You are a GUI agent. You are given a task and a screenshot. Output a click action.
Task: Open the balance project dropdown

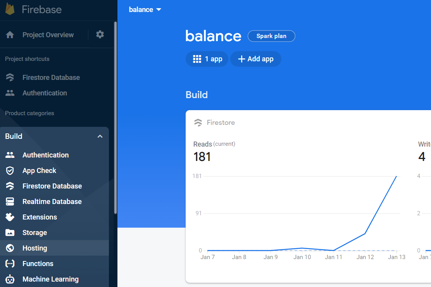[x=145, y=10]
